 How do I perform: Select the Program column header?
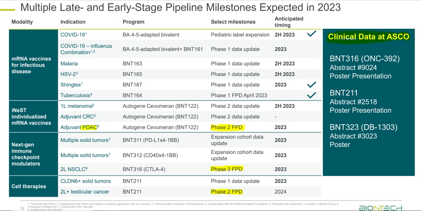point(134,22)
